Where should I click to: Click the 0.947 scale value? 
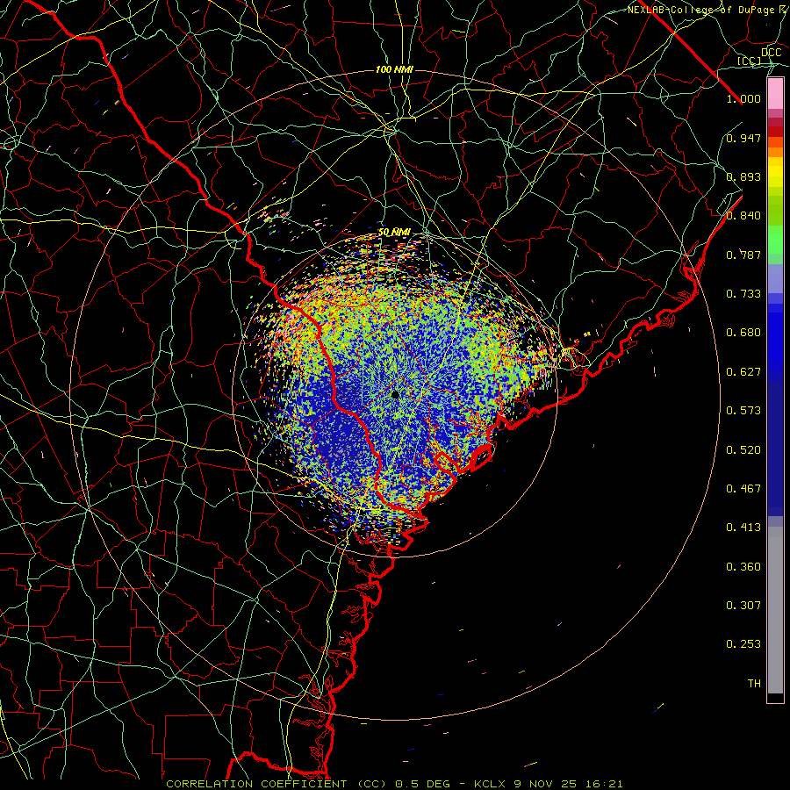pos(743,138)
